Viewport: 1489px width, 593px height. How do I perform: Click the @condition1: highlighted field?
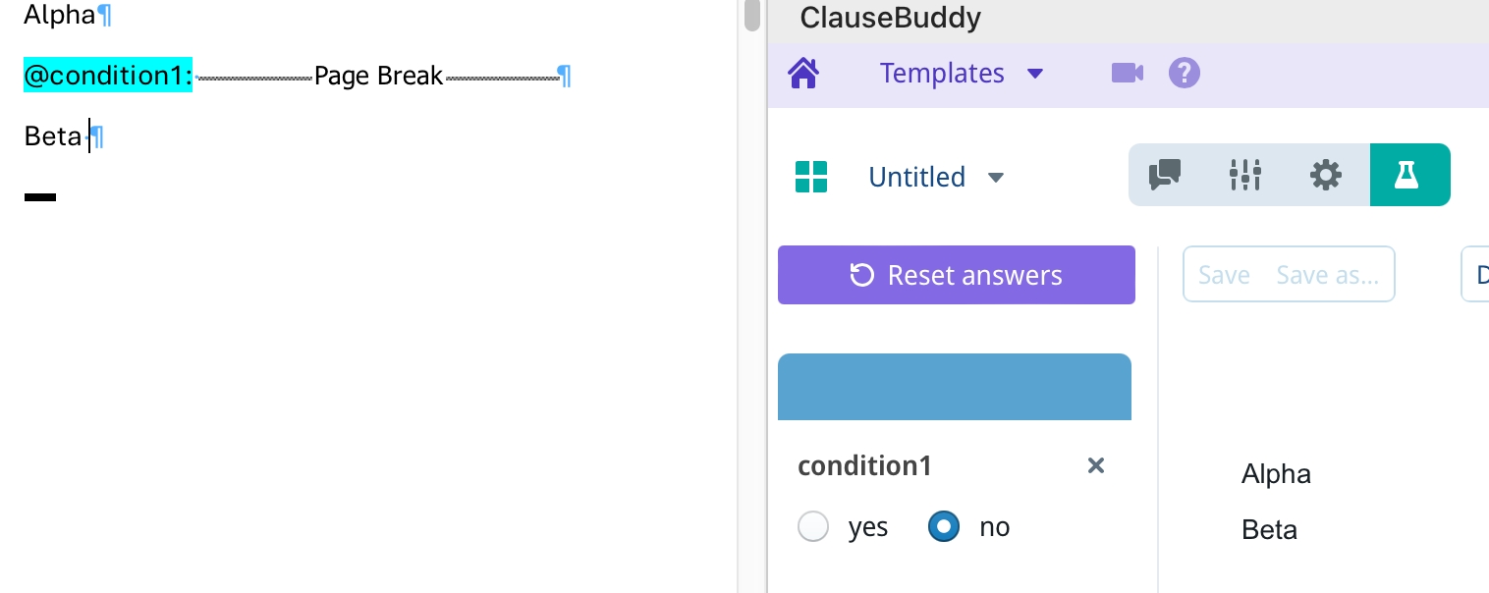tap(108, 76)
